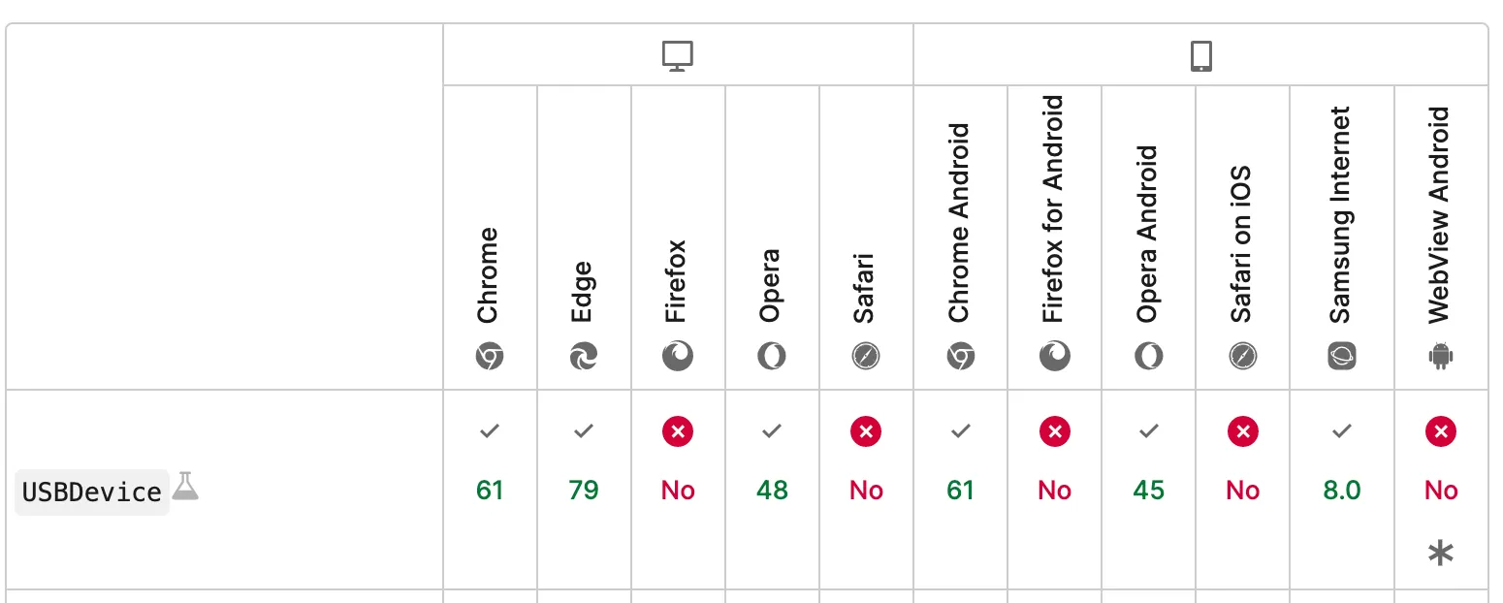Click the desktop Safari compass icon
This screenshot has height=603, width=1503.
[866, 357]
